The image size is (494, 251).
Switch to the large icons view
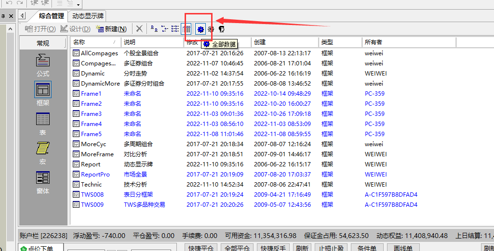154,29
